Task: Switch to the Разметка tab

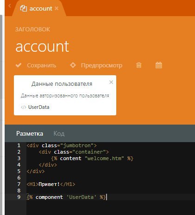Action: coord(30,133)
